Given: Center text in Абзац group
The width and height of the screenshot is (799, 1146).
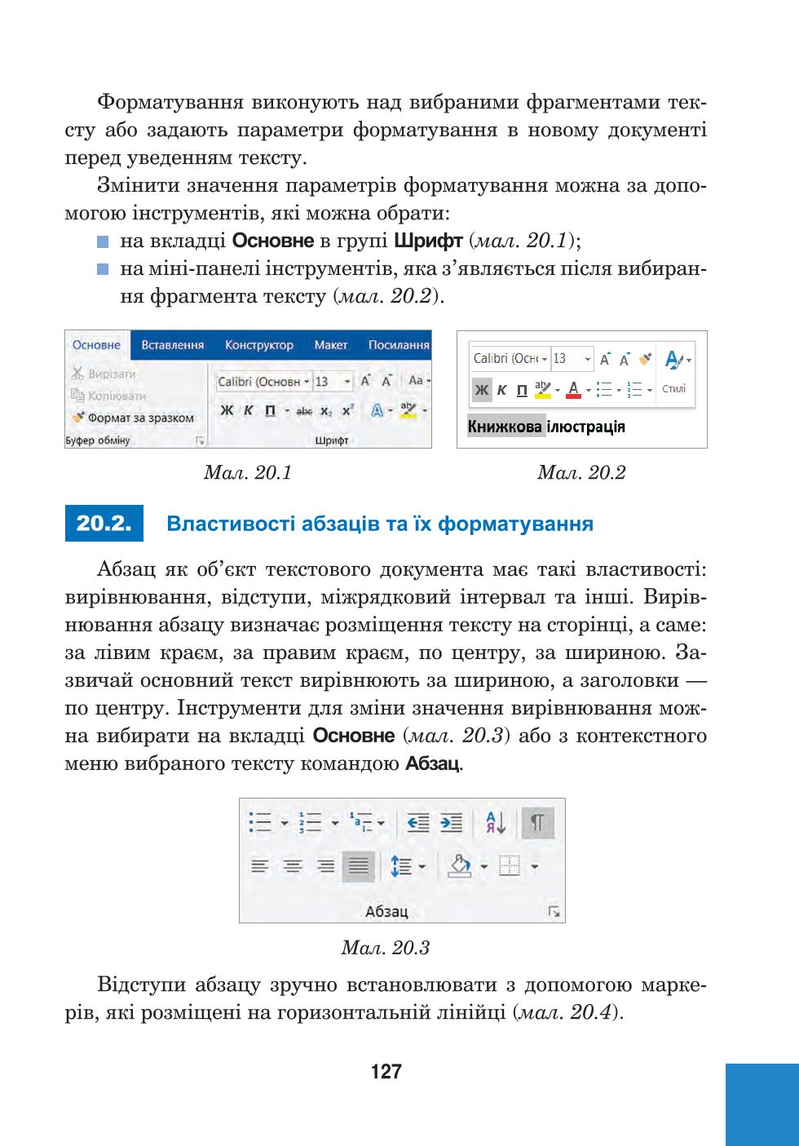Looking at the screenshot, I should (293, 866).
